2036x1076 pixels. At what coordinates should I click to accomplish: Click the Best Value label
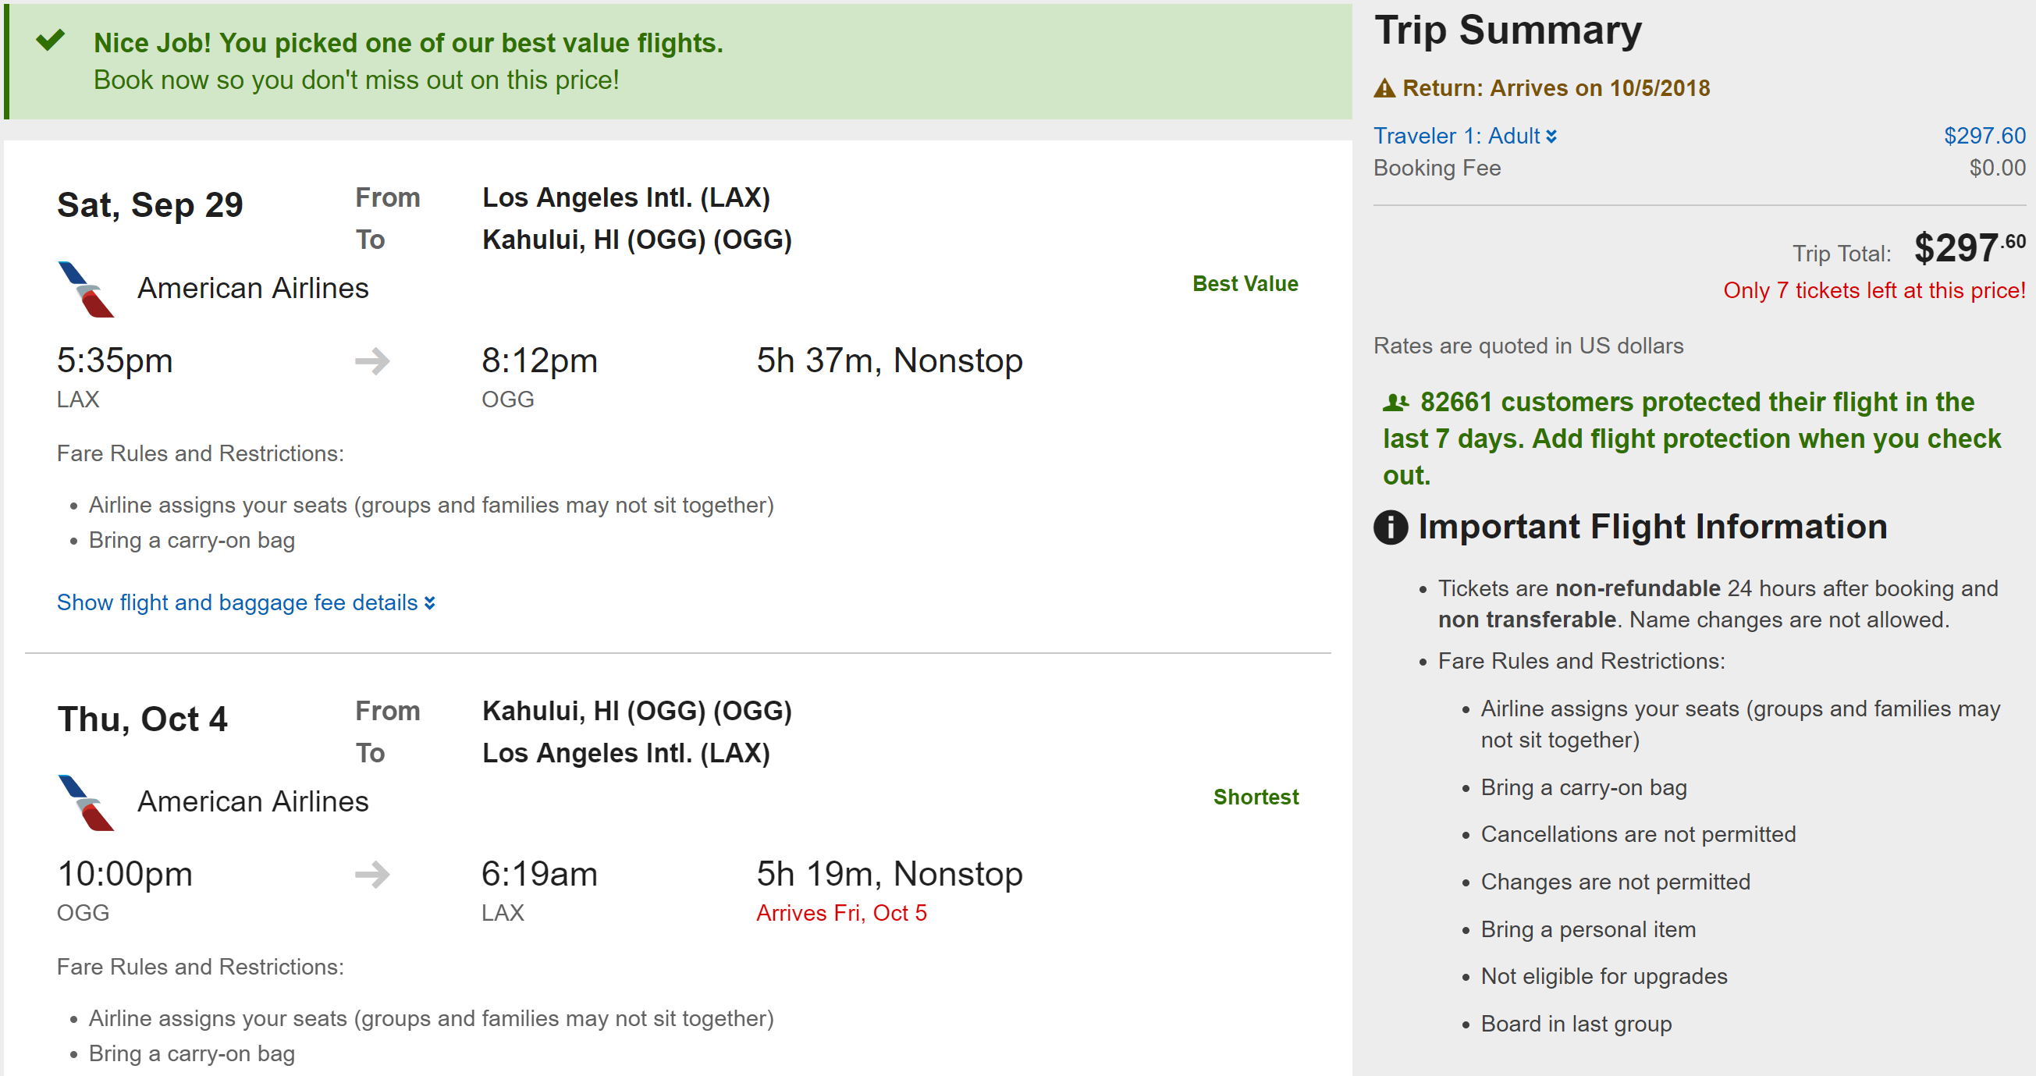coord(1245,283)
